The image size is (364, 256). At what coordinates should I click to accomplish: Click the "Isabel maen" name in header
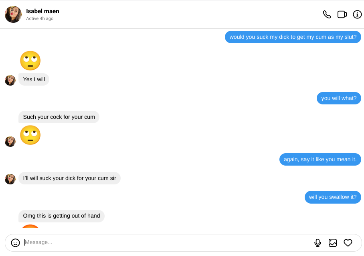tap(42, 11)
